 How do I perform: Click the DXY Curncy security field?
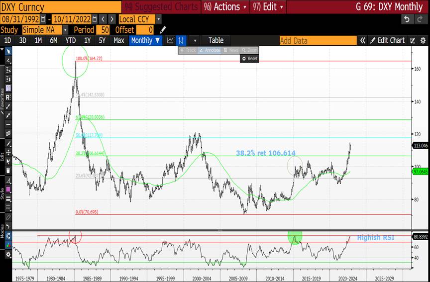(x=61, y=7)
